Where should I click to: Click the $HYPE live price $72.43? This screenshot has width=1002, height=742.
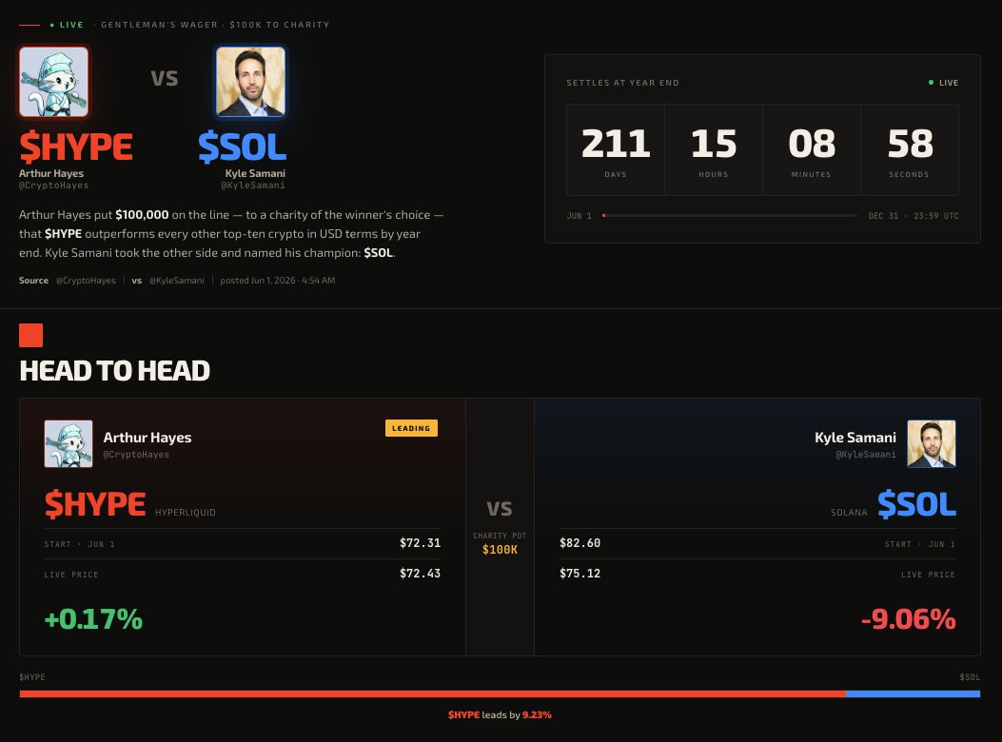420,574
